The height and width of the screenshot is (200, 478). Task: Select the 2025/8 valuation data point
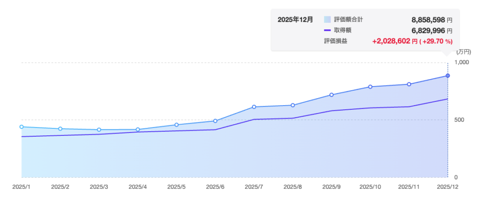[x=293, y=105]
